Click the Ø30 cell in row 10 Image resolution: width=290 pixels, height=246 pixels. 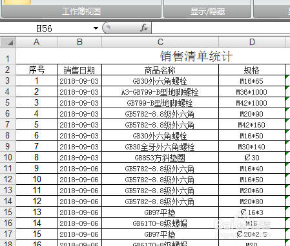click(x=252, y=157)
